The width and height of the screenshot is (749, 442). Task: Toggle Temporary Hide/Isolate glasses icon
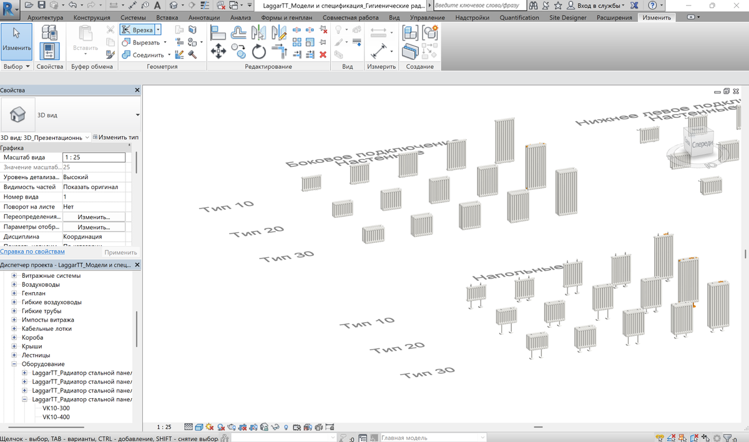pyautogui.click(x=275, y=427)
